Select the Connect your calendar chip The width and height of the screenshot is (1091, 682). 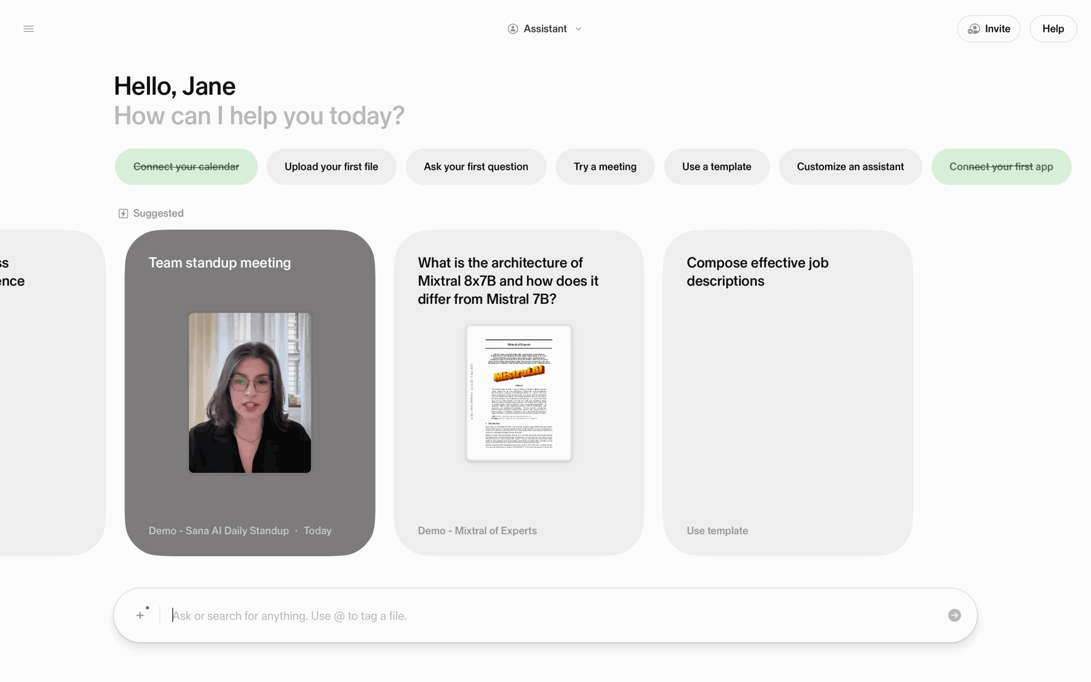tap(186, 167)
